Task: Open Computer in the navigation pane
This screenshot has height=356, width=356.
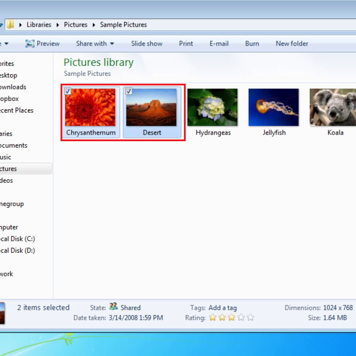Action: (x=9, y=227)
